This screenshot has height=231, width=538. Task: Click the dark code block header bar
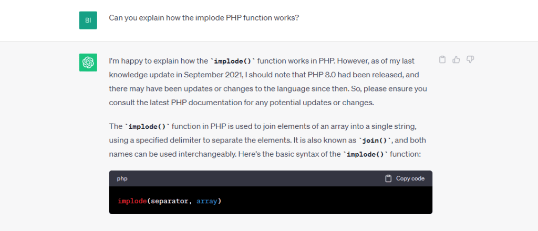pos(252,178)
